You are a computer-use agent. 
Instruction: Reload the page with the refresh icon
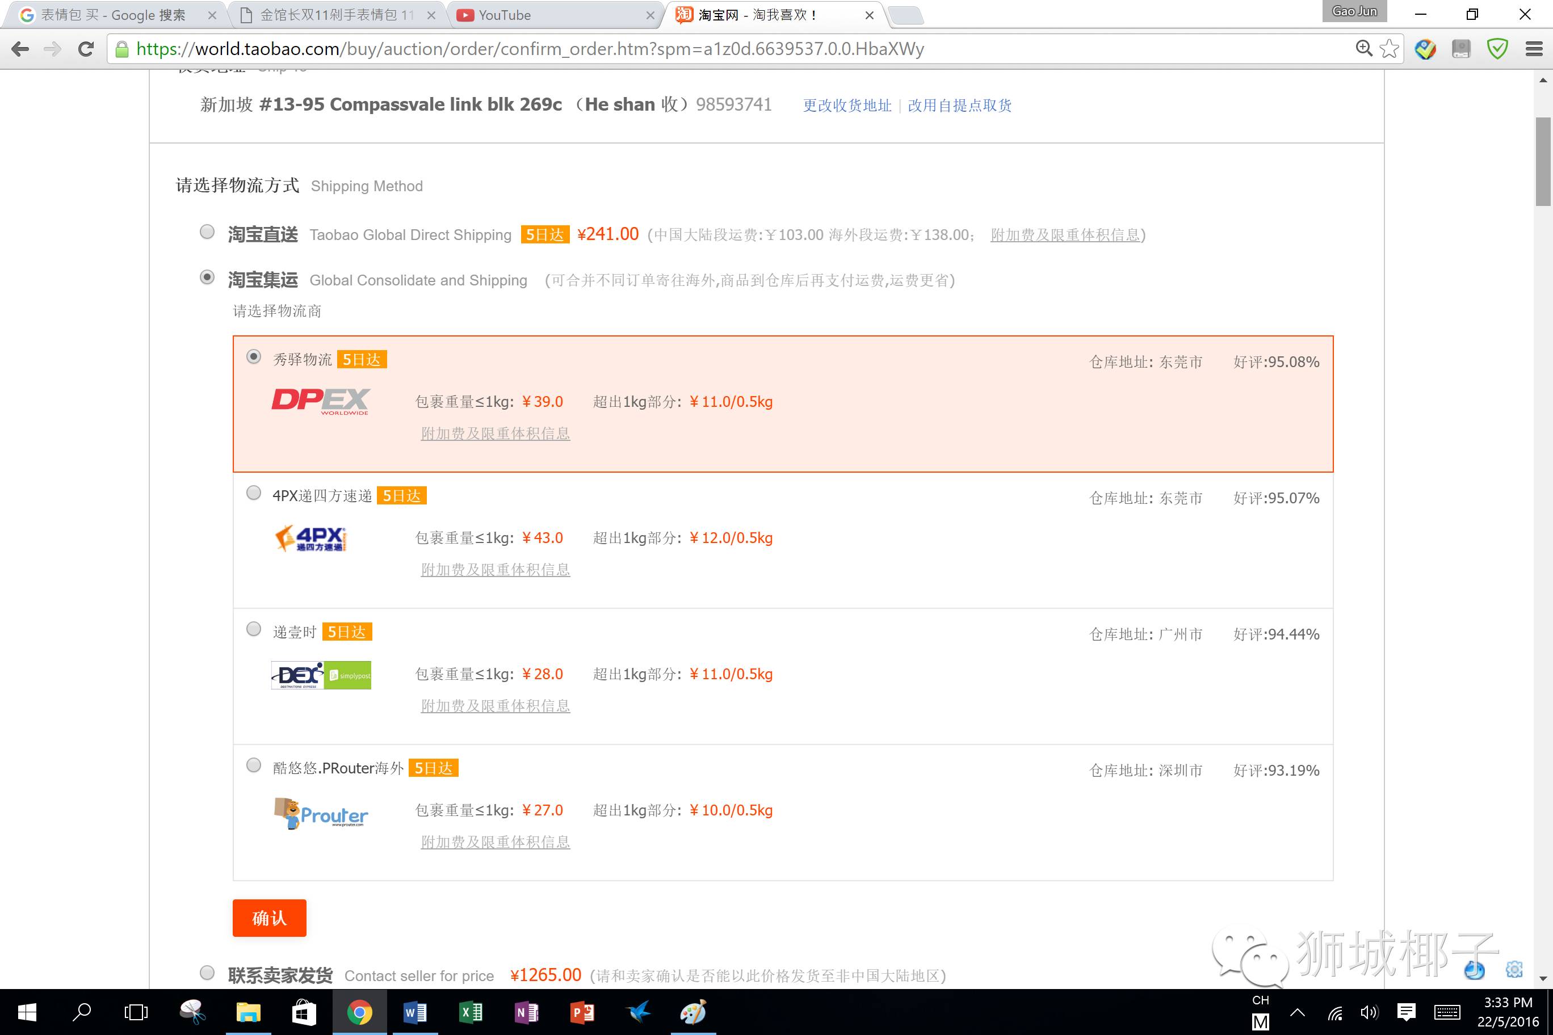(x=86, y=49)
